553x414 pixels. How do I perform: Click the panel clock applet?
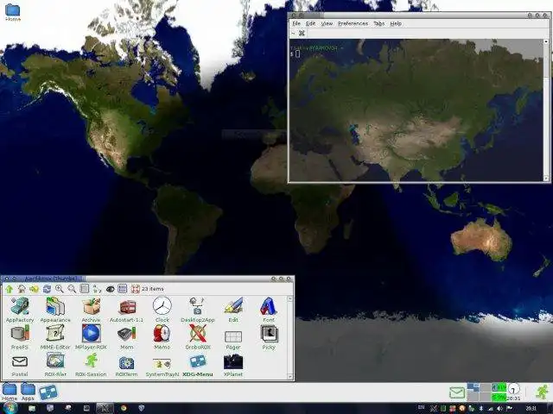(513, 392)
